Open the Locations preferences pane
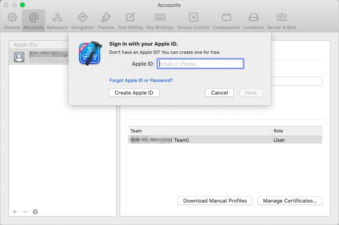The image size is (339, 225). point(253,20)
